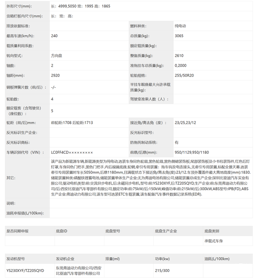
Task: Click the 功率(kw) value 215/300
Action: pyautogui.click(x=162, y=270)
